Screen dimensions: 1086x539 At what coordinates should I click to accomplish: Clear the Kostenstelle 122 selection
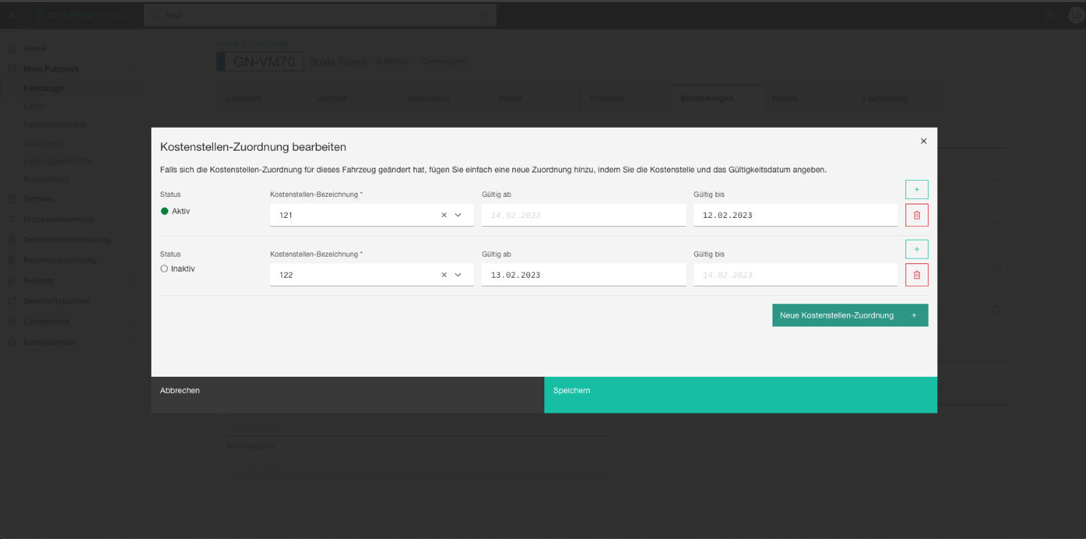coord(444,275)
